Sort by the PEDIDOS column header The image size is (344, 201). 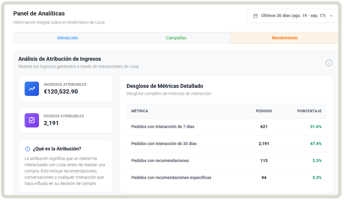(x=264, y=111)
